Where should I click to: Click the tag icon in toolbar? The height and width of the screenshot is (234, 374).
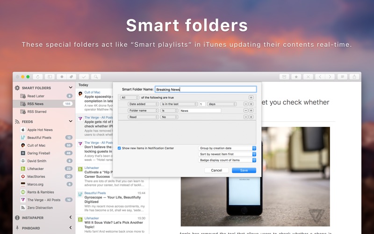[72, 77]
